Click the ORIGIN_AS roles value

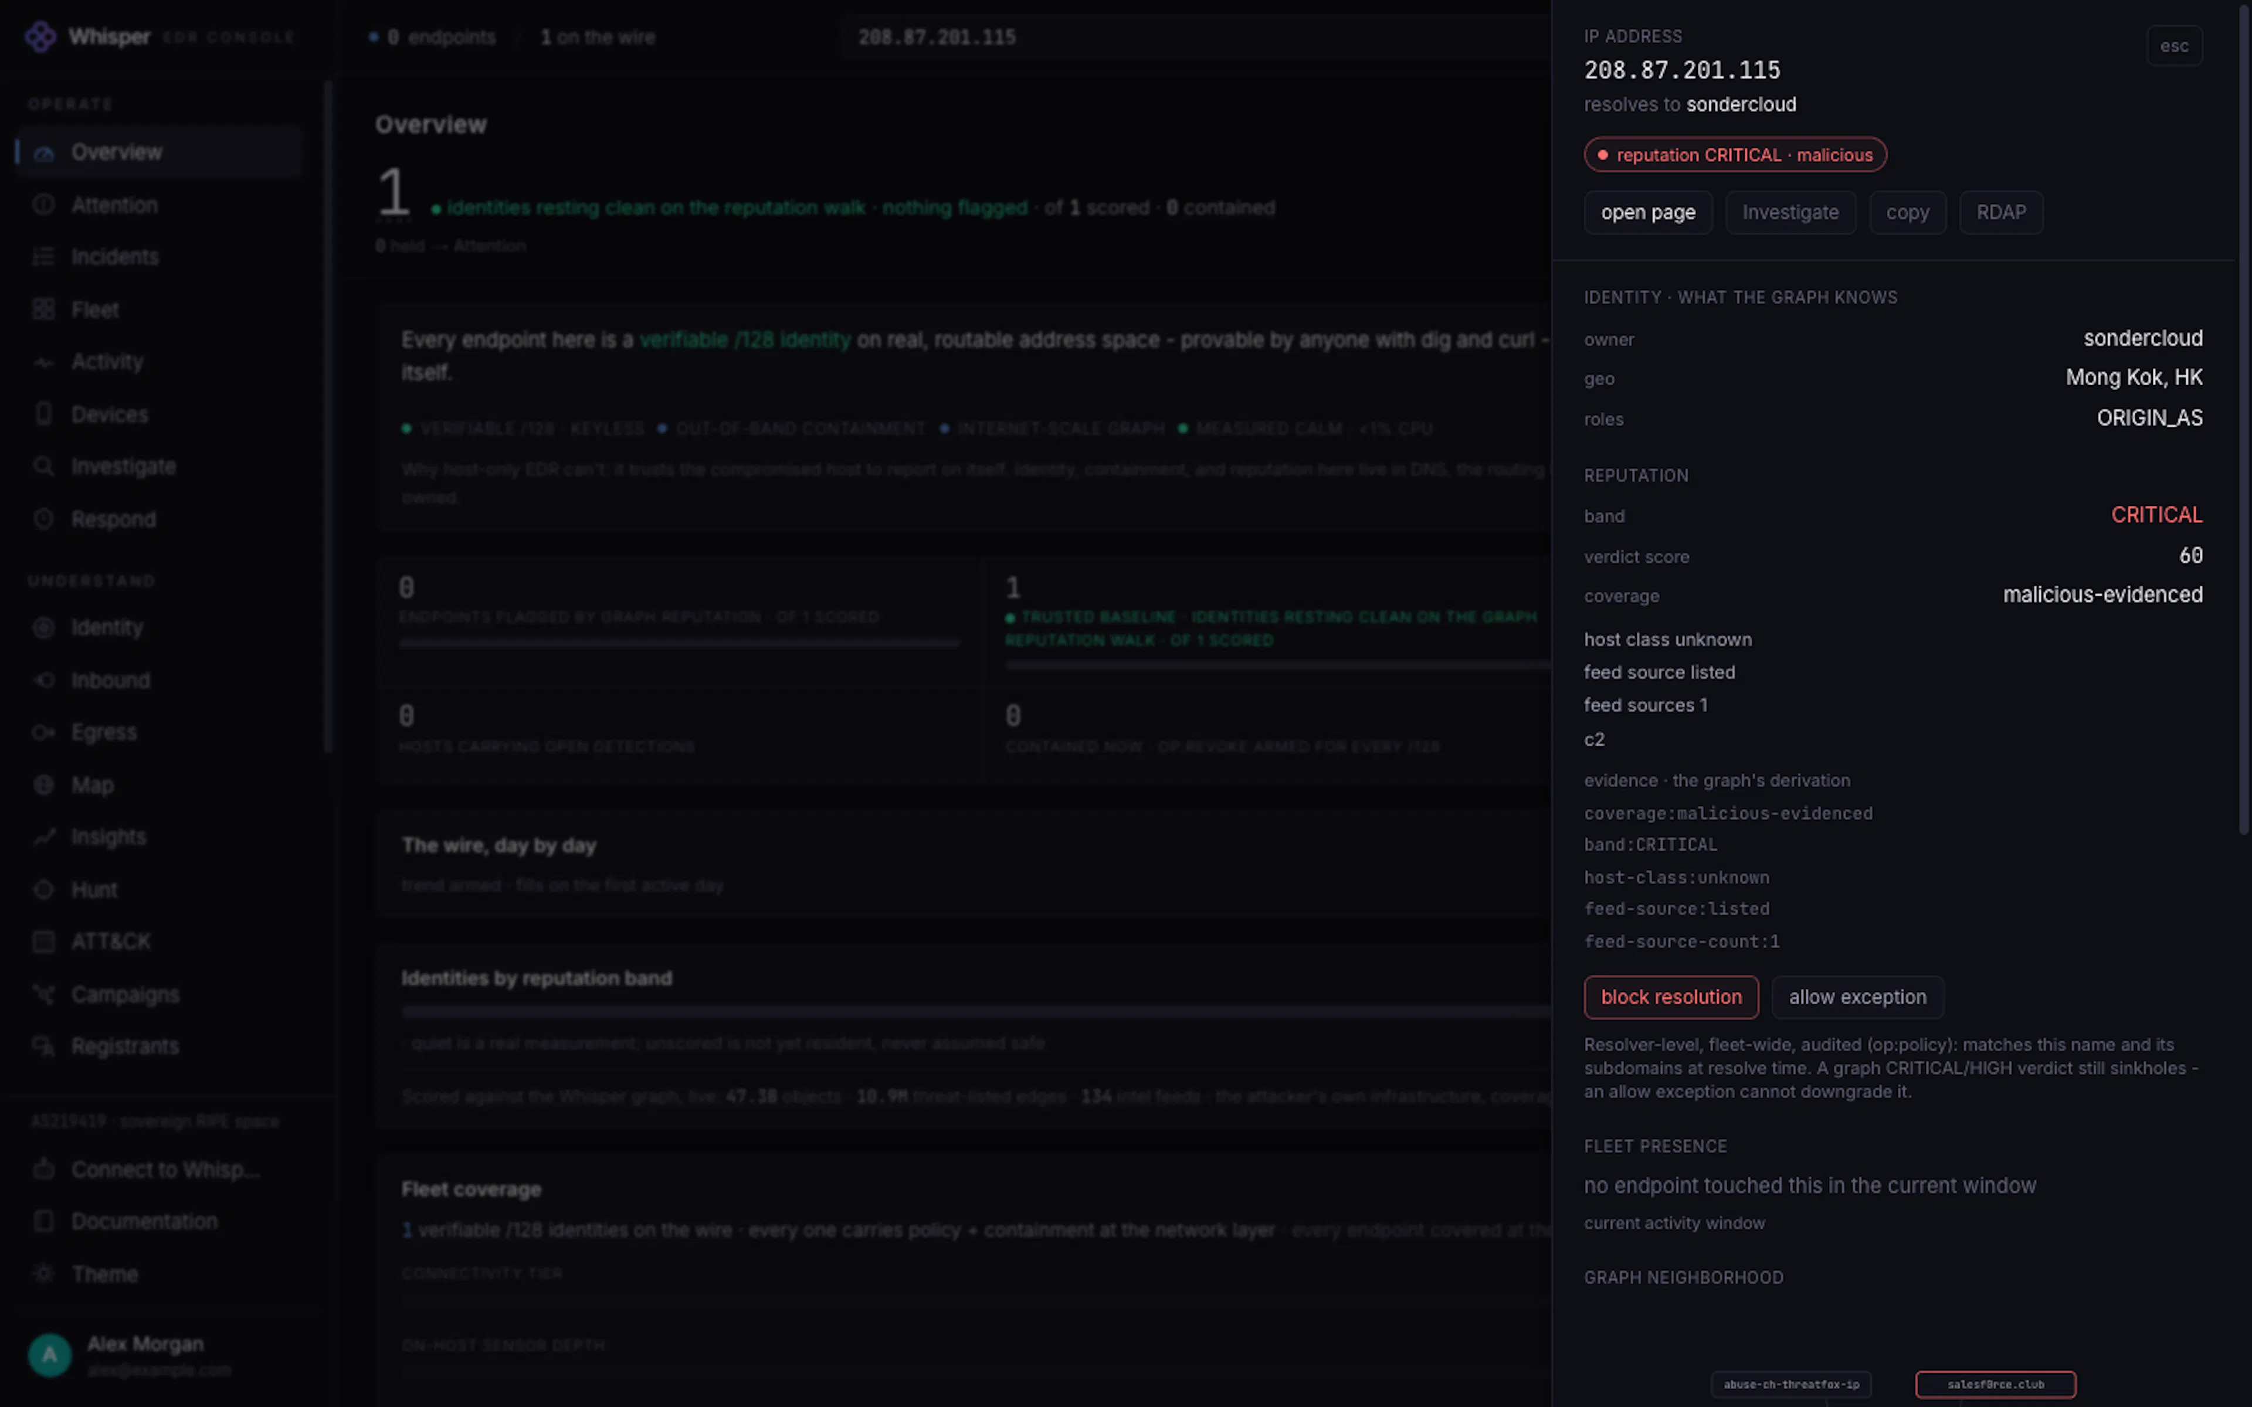click(x=2149, y=419)
